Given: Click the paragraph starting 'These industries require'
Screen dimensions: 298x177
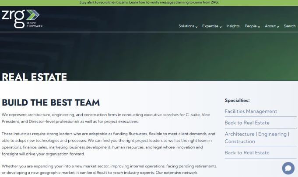Looking at the screenshot, I should 109,144.
